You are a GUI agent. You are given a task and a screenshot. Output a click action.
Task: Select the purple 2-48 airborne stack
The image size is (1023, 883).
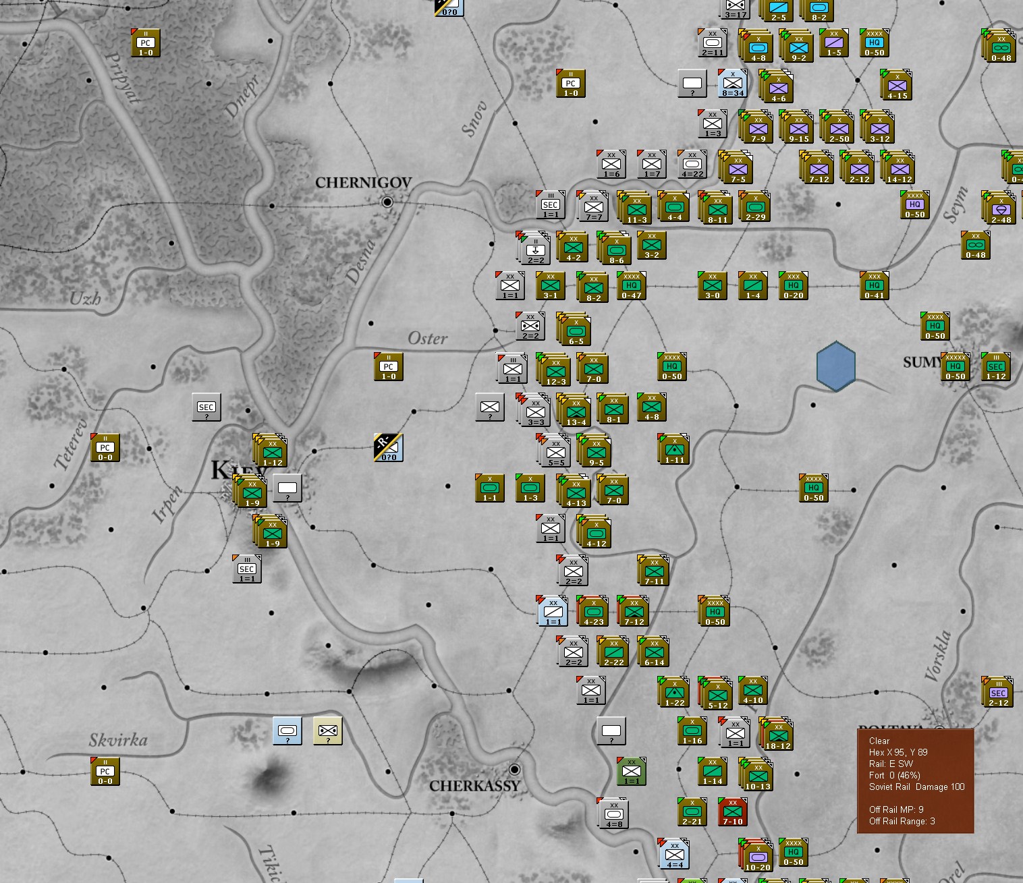coord(1000,208)
